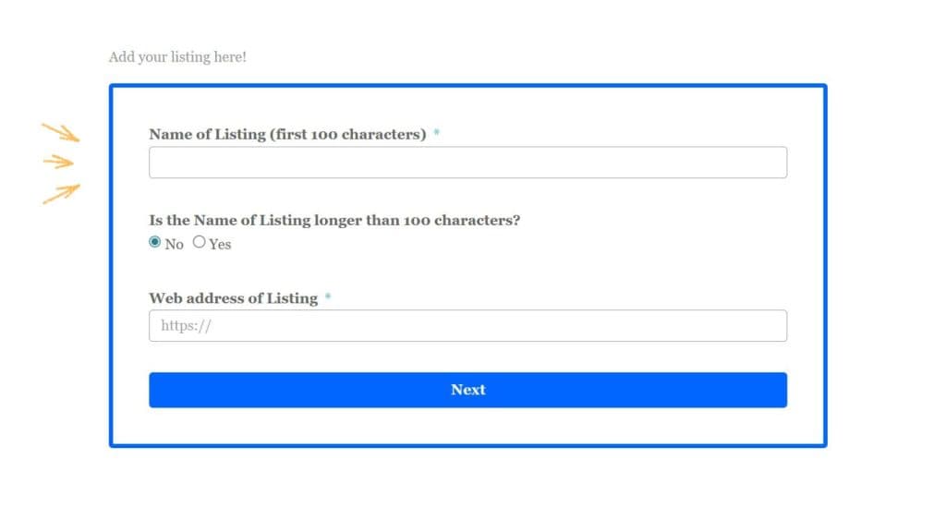The height and width of the screenshot is (532, 946).
Task: Click the 'Yes' option label text
Action: [x=220, y=245]
